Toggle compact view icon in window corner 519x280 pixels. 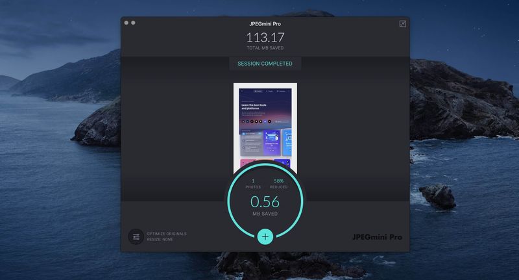coord(402,23)
